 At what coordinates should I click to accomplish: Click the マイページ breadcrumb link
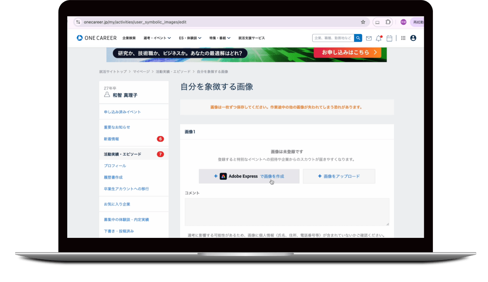(141, 72)
